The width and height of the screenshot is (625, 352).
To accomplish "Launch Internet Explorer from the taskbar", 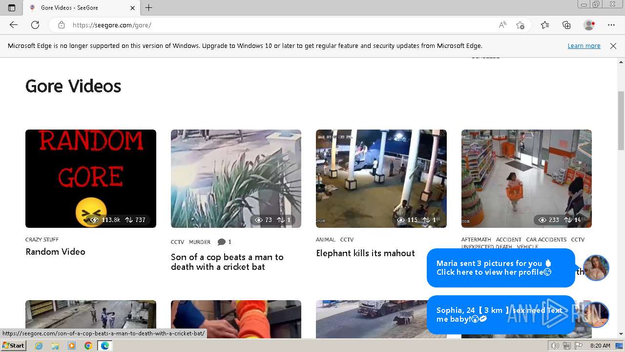I will pos(39,346).
